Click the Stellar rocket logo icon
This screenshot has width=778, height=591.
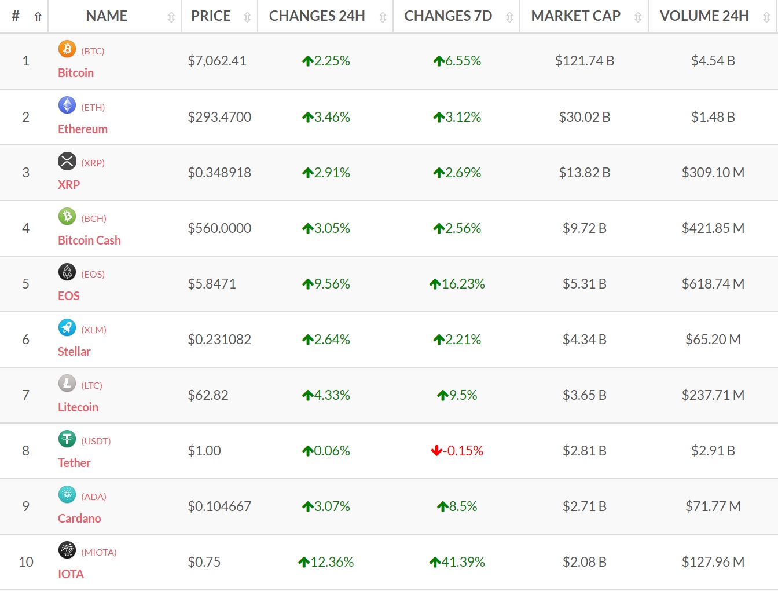[67, 328]
